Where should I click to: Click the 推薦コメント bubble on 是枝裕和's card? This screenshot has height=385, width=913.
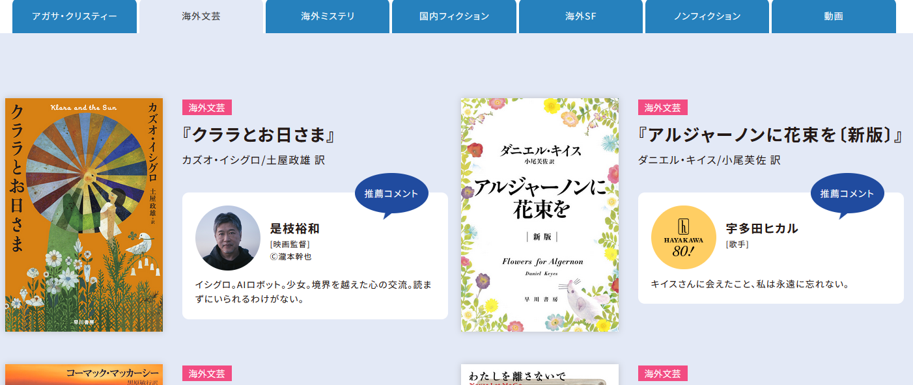click(x=391, y=194)
